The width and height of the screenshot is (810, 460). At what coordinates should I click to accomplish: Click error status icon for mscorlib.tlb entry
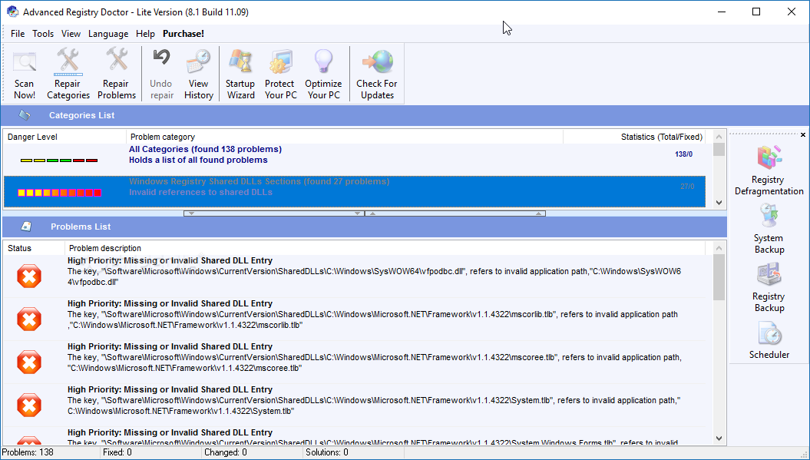[29, 319]
